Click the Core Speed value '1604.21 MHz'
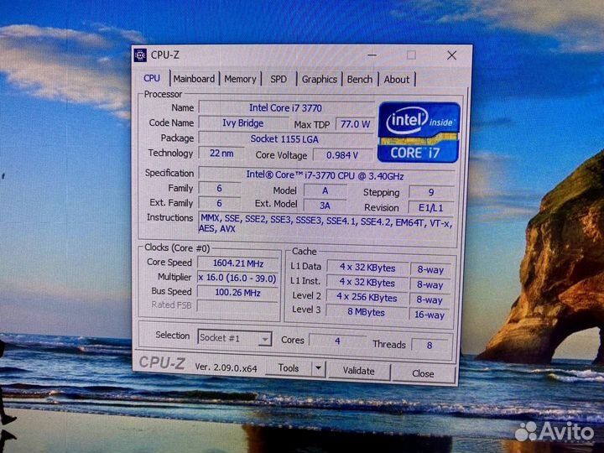 238,263
